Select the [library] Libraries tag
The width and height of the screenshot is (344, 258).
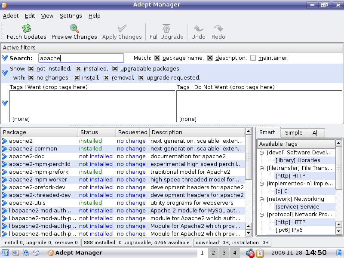coord(298,160)
